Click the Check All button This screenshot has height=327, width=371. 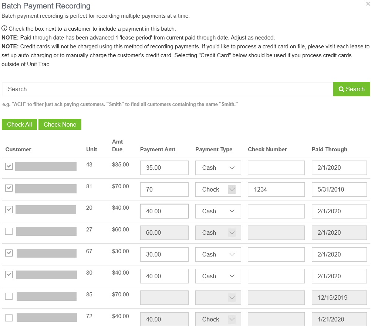point(19,124)
